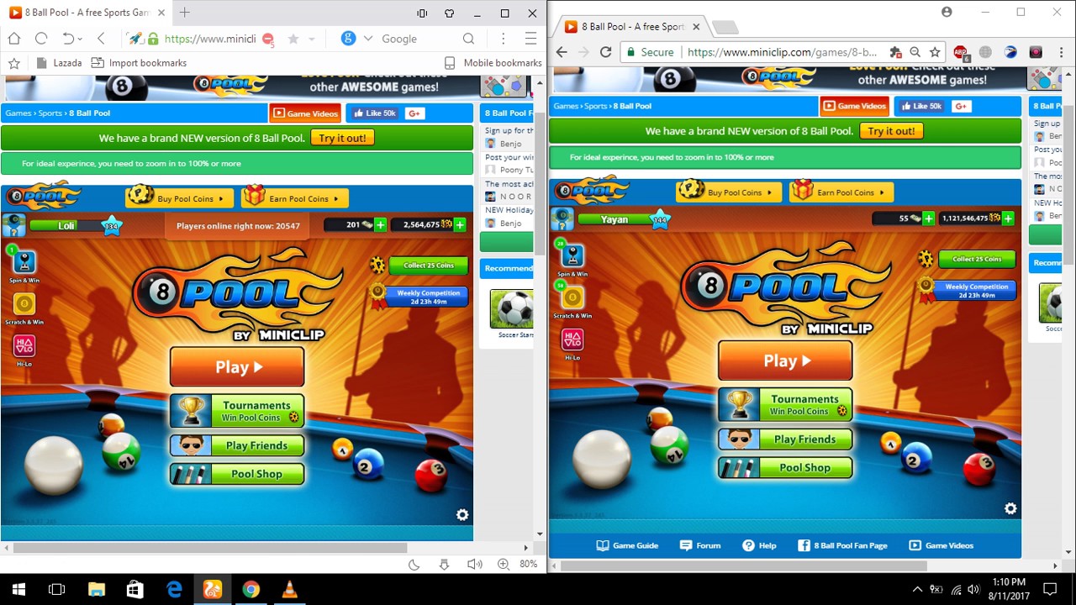Open UC Browser from the taskbar
Screen dimensions: 1076x605
click(212, 590)
